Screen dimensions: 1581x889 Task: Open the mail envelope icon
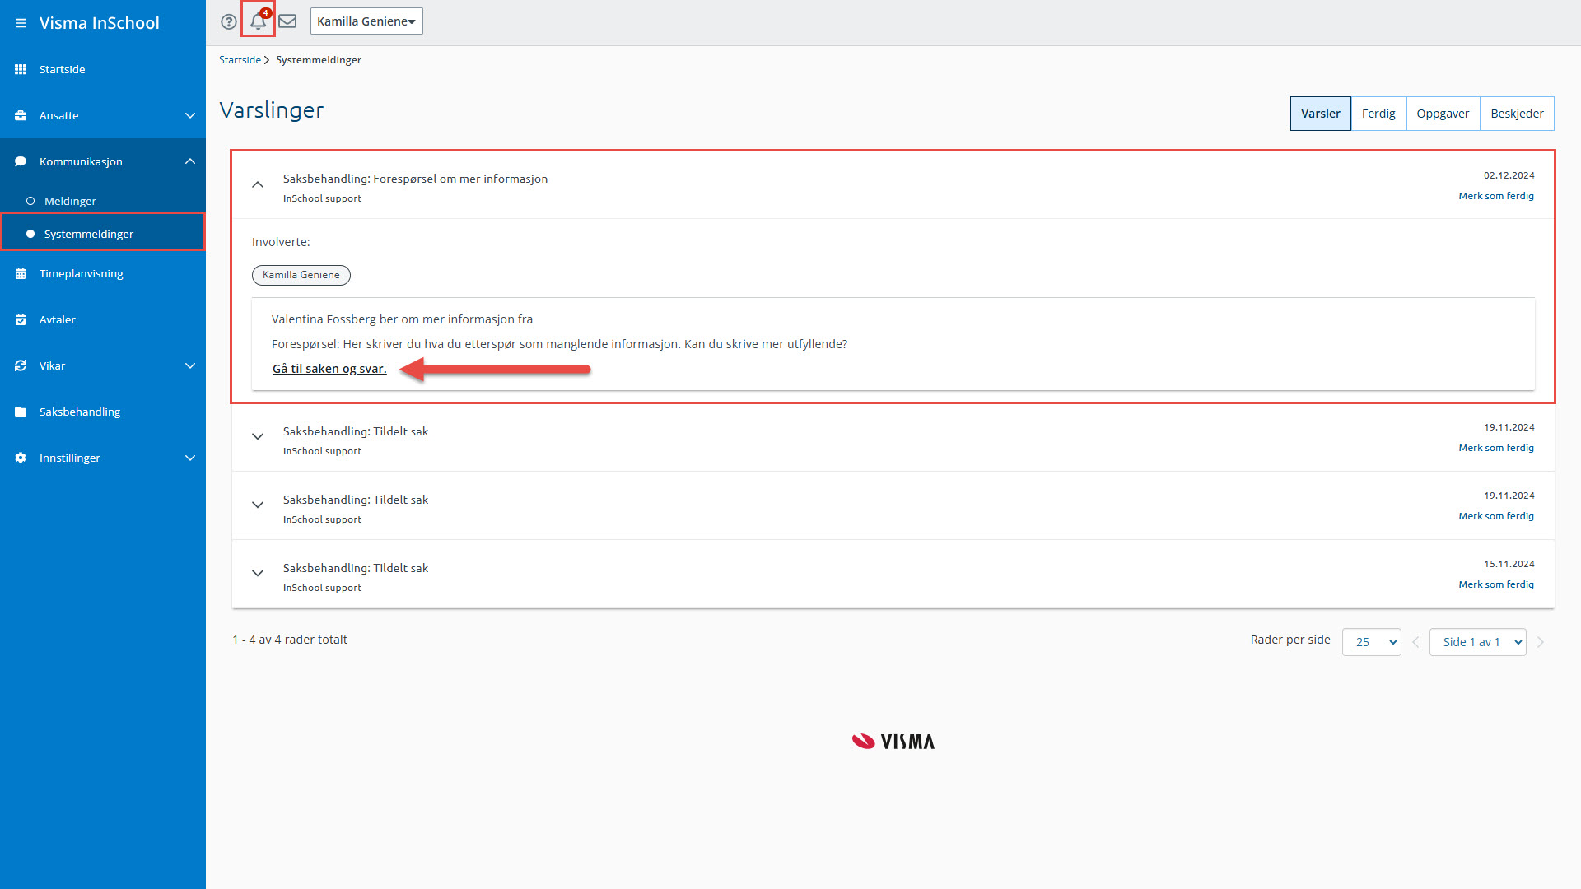(287, 21)
